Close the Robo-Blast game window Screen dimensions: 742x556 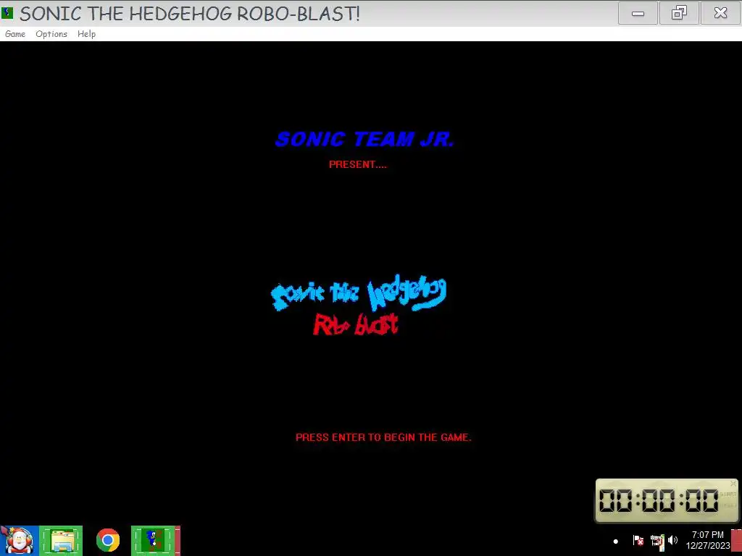click(x=720, y=13)
